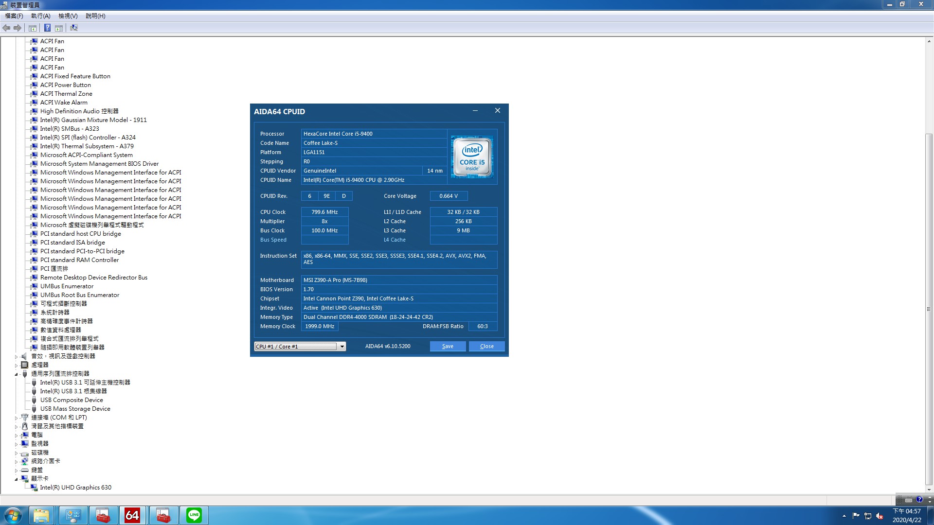Click Close in AIDA64 CPUID
934x525 pixels.
click(x=486, y=346)
